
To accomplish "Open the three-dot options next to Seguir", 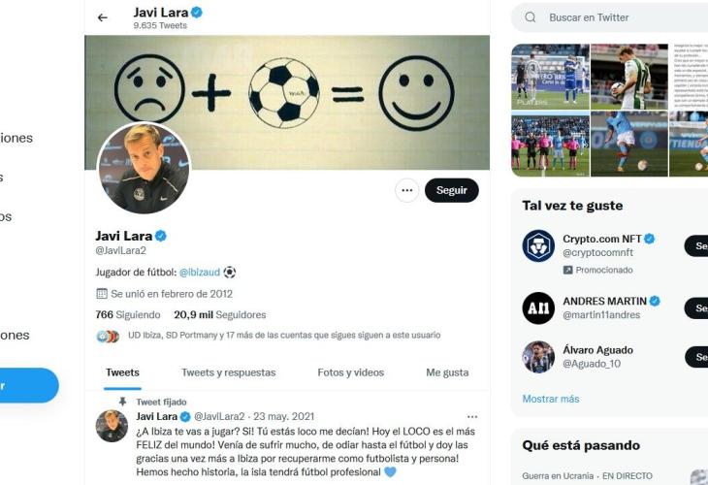I will click(x=406, y=190).
